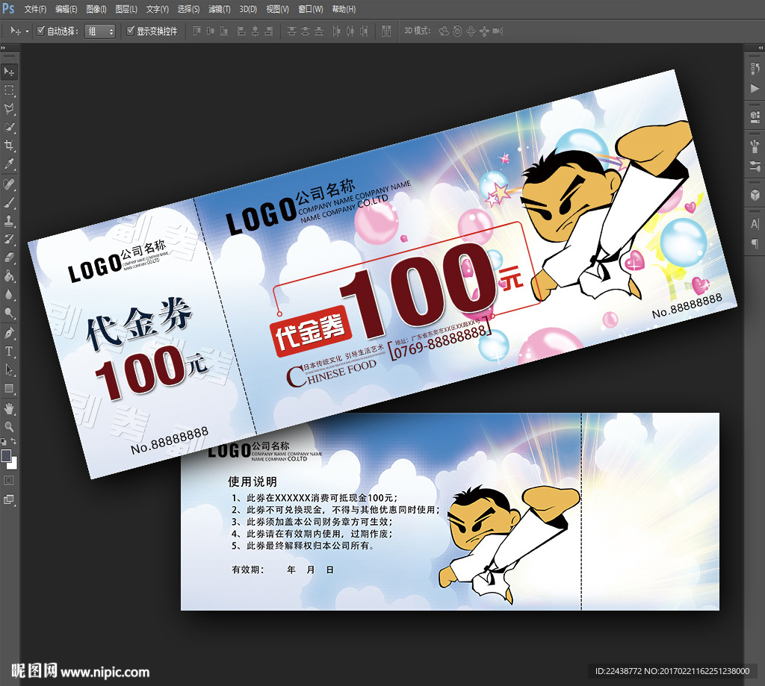Click the align vertical centers button
The height and width of the screenshot is (686, 765).
point(210,31)
